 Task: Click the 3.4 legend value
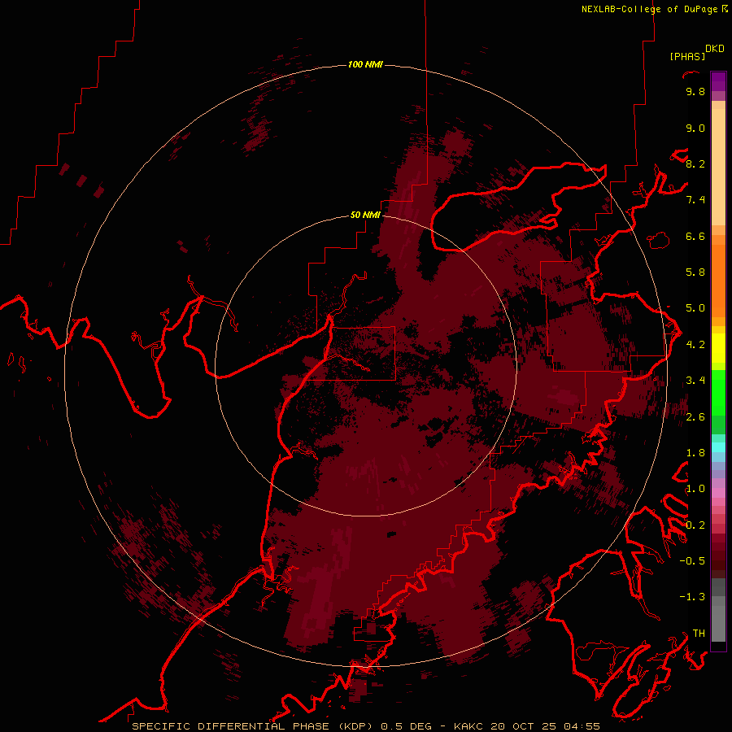tap(695, 381)
